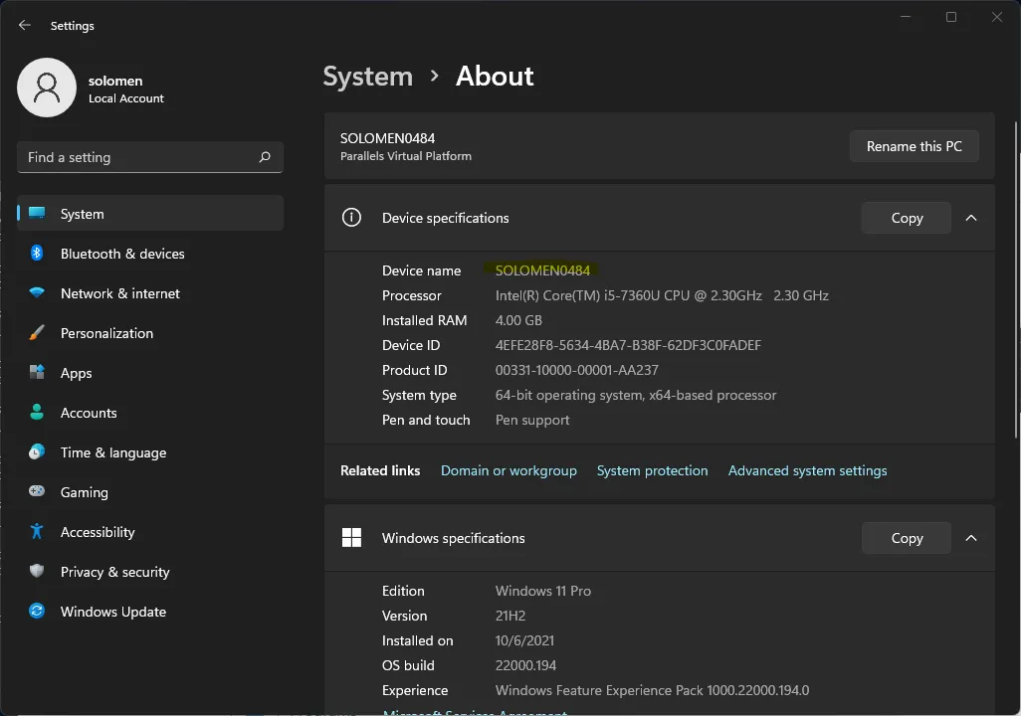Viewport: 1021px width, 716px height.
Task: Copy the Device specifications
Action: [x=907, y=218]
